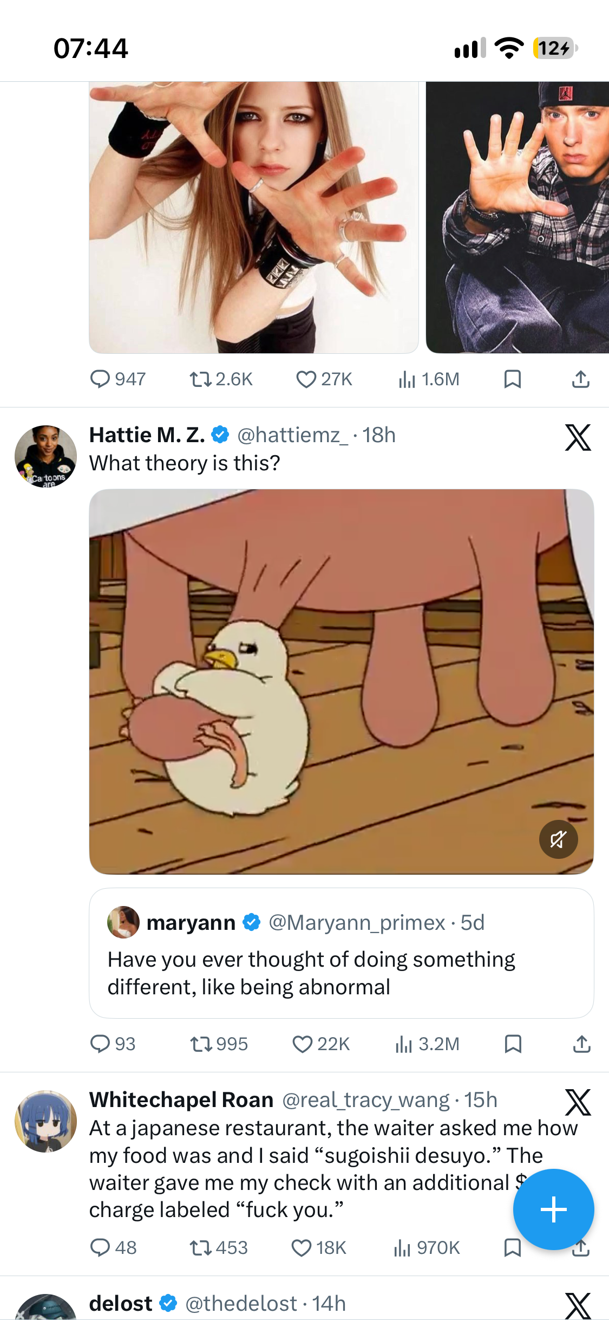Like Hattie M. Z.'s tweet with 22K likes
This screenshot has height=1320, width=609.
tap(320, 1044)
